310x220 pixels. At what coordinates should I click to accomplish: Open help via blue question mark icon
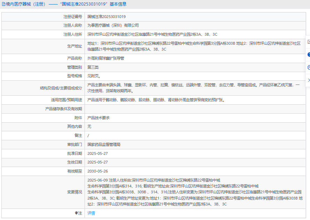308,54
